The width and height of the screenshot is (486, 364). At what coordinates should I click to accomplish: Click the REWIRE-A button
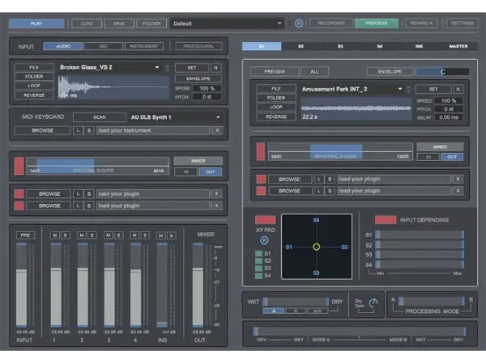421,23
